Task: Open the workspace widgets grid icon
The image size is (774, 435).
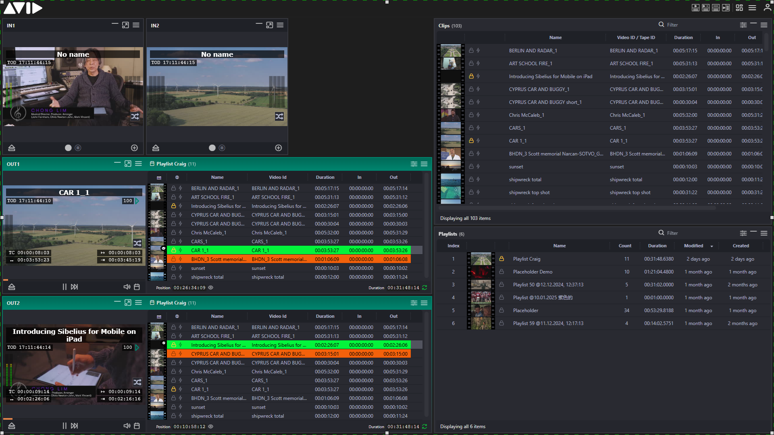Action: point(739,8)
